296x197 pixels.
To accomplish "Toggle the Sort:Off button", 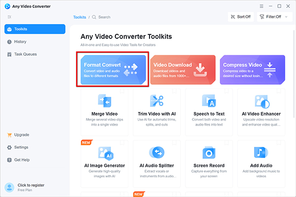I will pyautogui.click(x=241, y=17).
